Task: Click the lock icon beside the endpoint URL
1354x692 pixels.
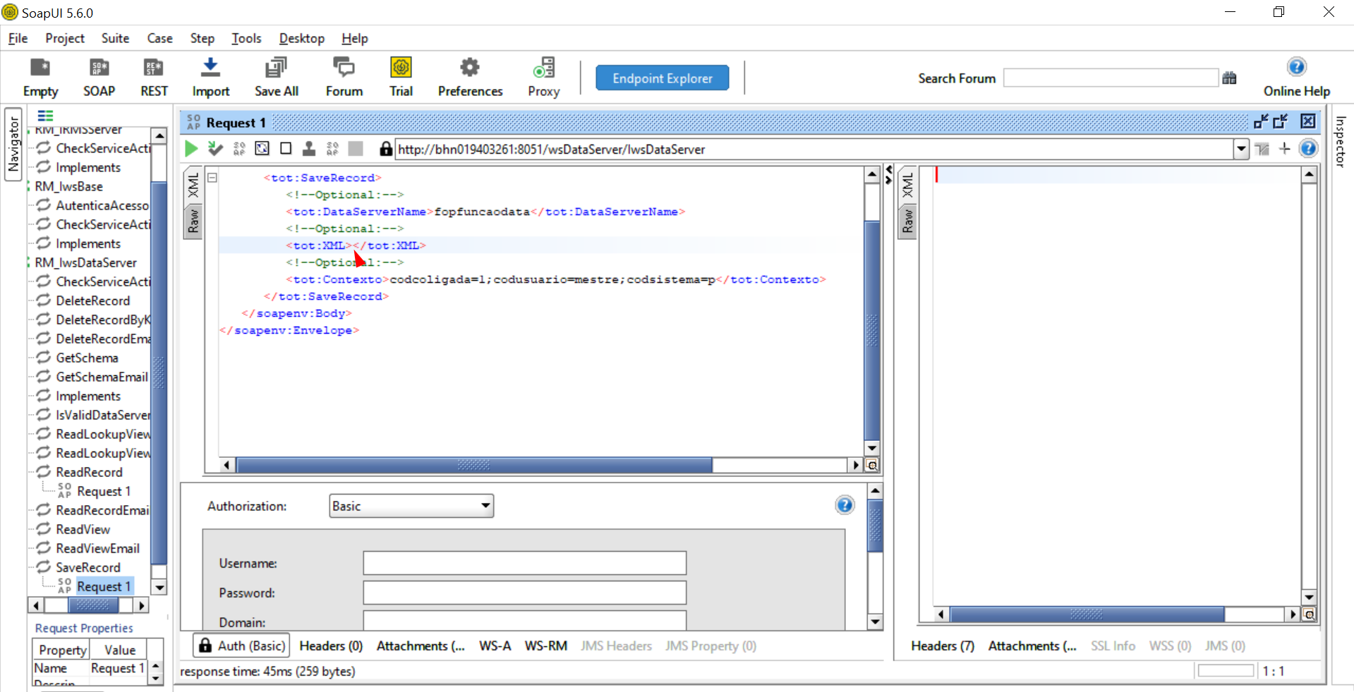Action: (x=385, y=149)
